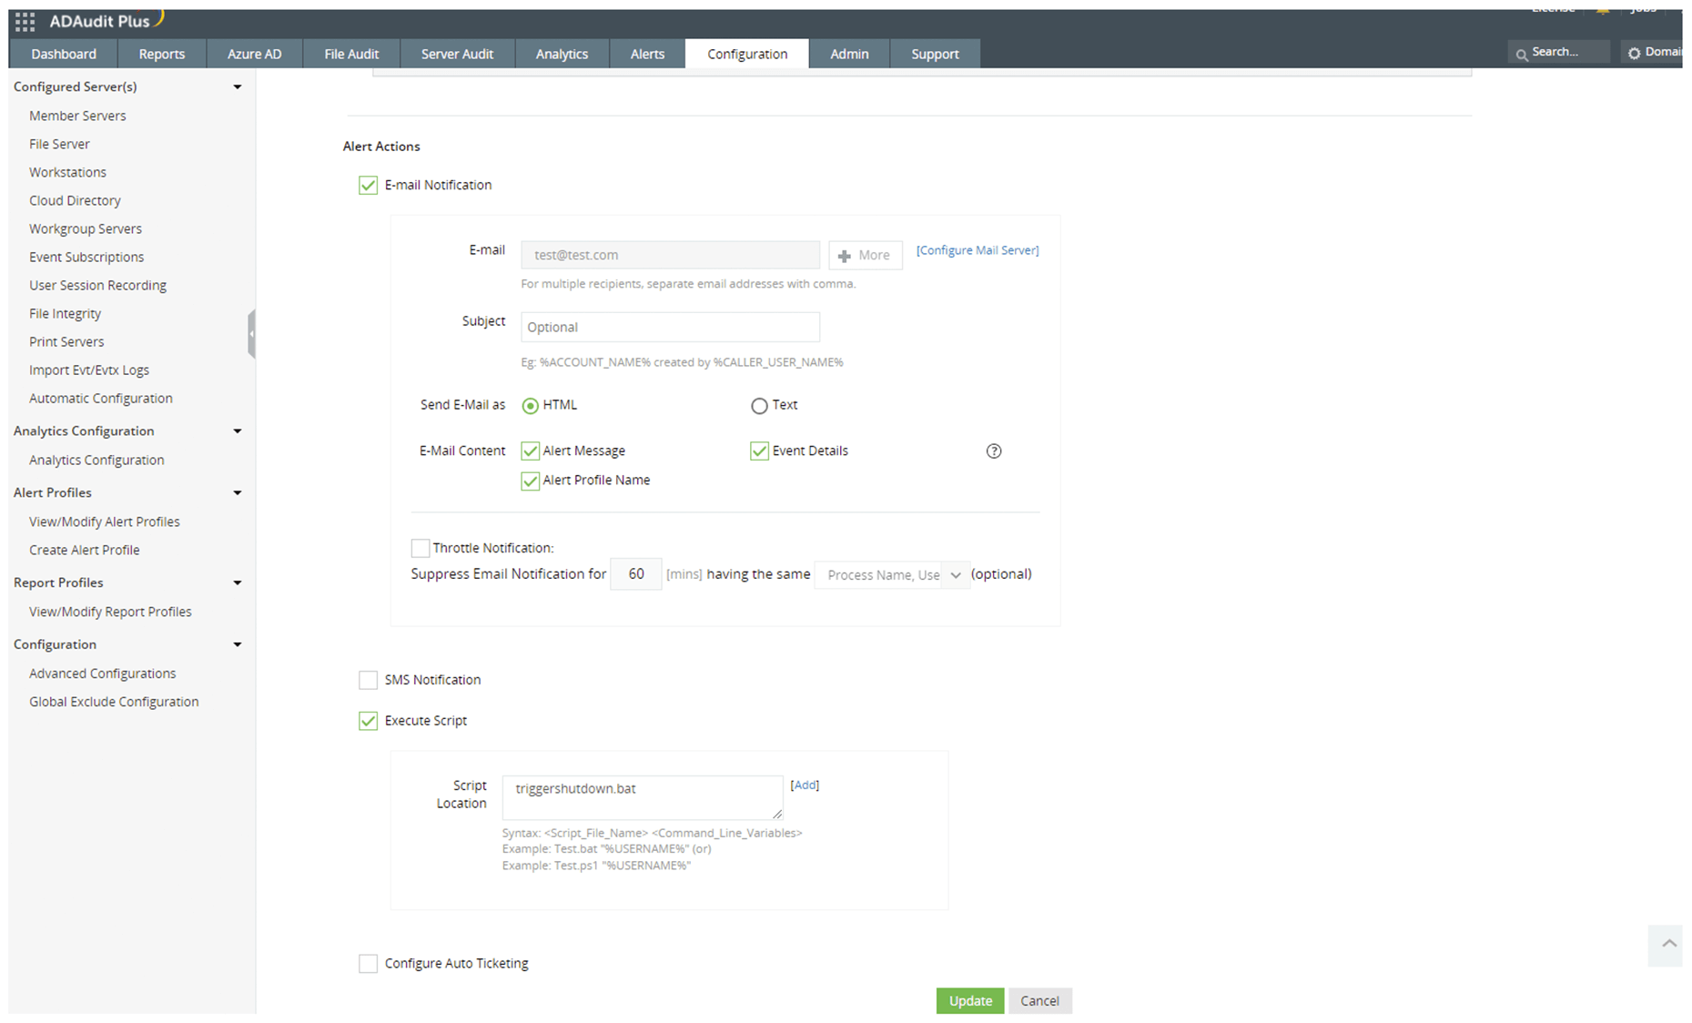Open the E-Mail Content help icon

[994, 451]
